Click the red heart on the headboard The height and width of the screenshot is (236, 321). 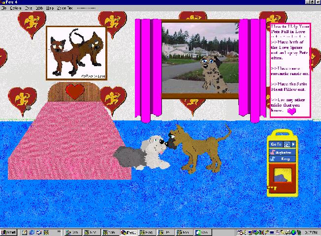coord(75,91)
